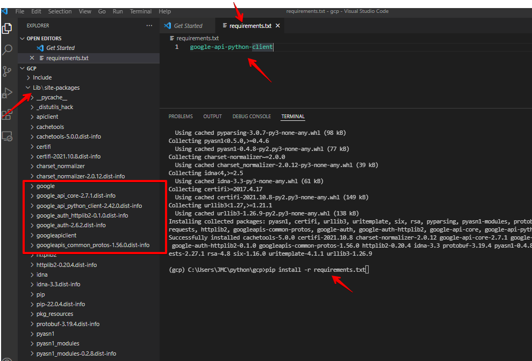Open the Extensions view
The image size is (532, 361).
click(x=7, y=114)
